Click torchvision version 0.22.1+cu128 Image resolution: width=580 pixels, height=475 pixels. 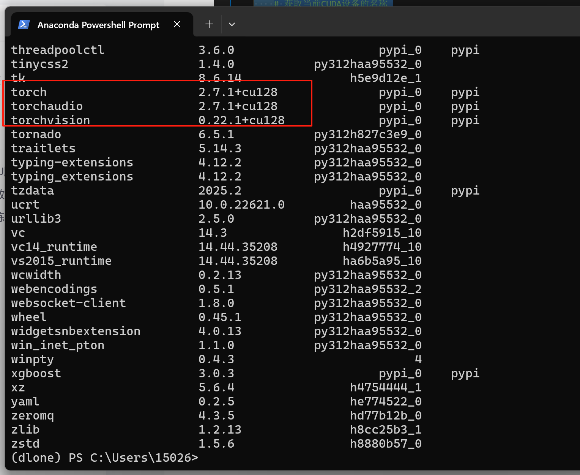click(x=241, y=120)
